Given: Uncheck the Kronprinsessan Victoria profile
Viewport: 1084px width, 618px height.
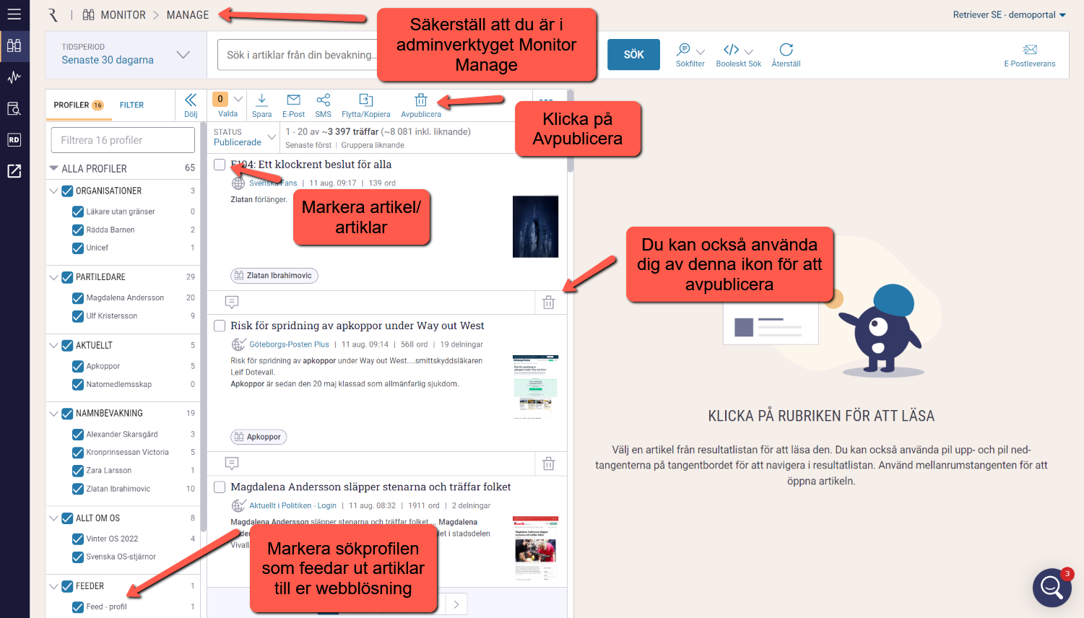Looking at the screenshot, I should pyautogui.click(x=78, y=453).
